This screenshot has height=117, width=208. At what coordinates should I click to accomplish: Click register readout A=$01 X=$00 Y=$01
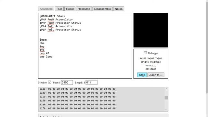coord(151,58)
